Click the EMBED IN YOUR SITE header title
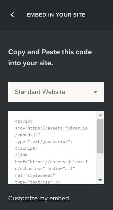 [x=56, y=15]
